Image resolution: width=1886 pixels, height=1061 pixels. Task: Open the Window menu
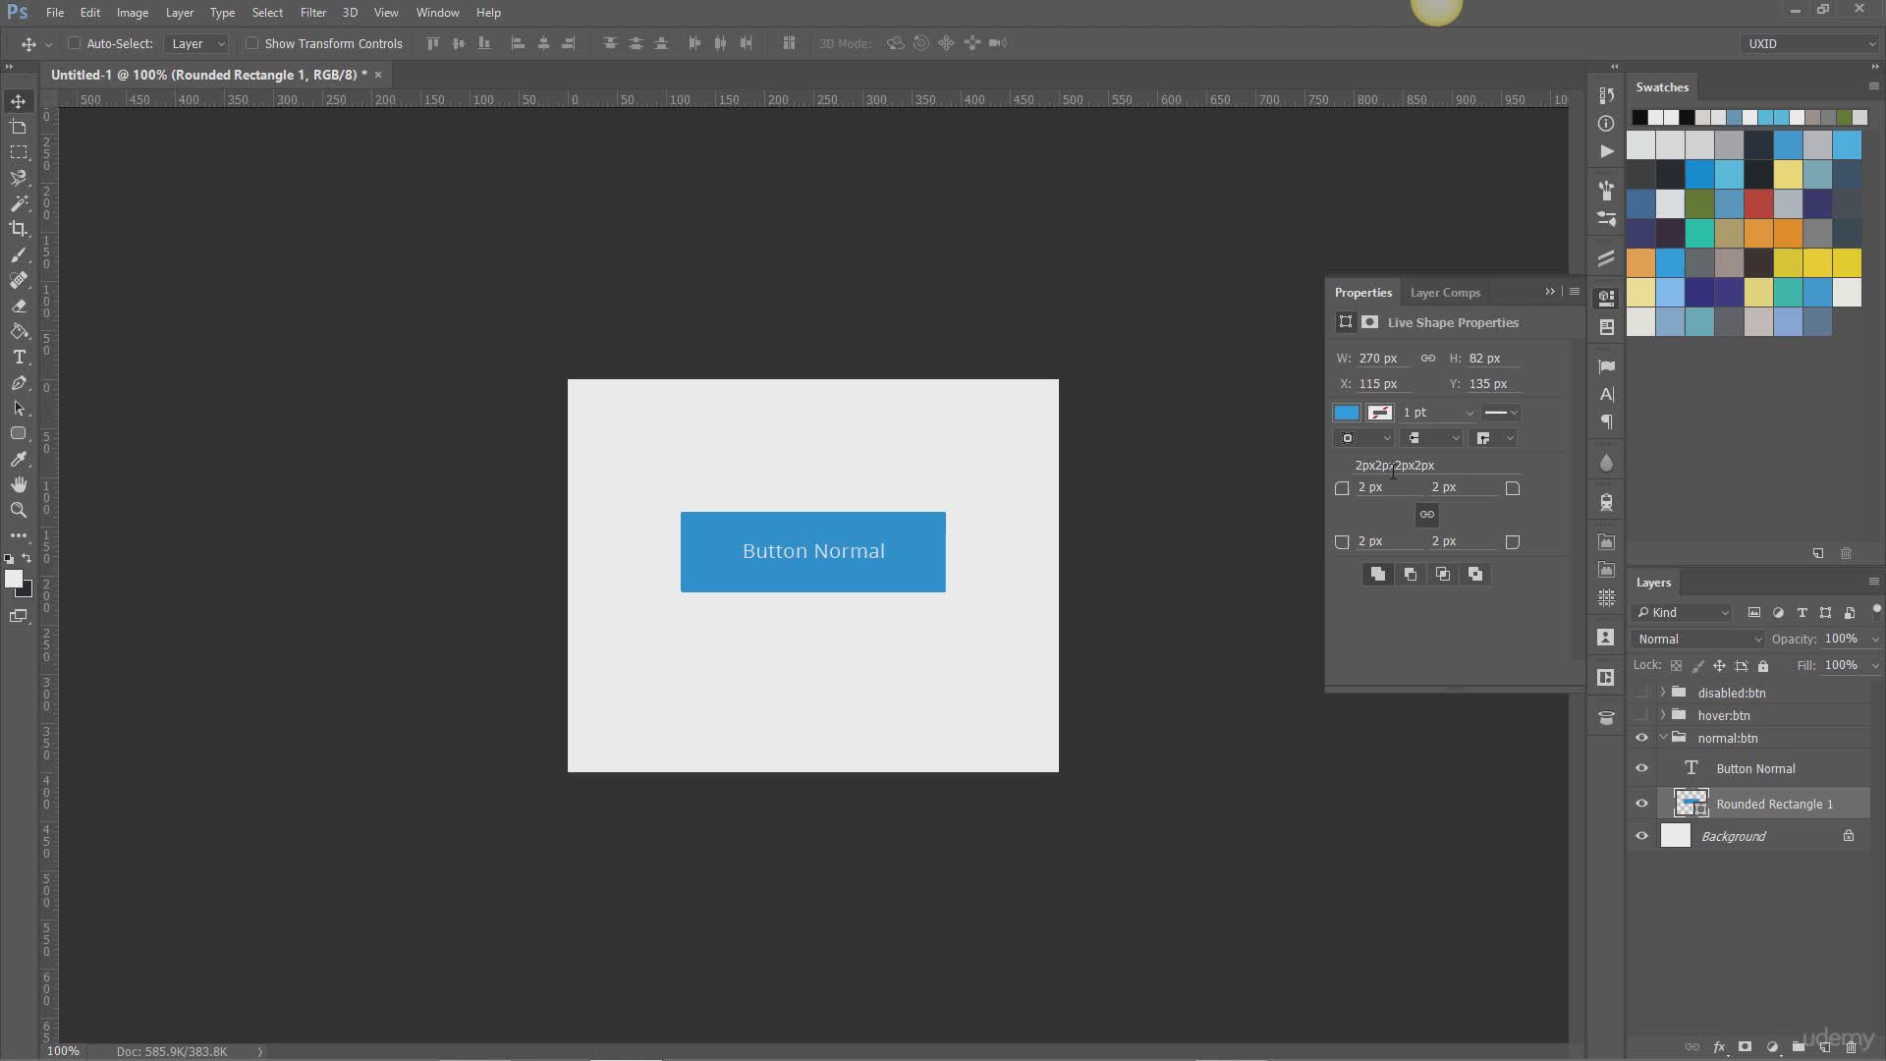click(x=437, y=13)
